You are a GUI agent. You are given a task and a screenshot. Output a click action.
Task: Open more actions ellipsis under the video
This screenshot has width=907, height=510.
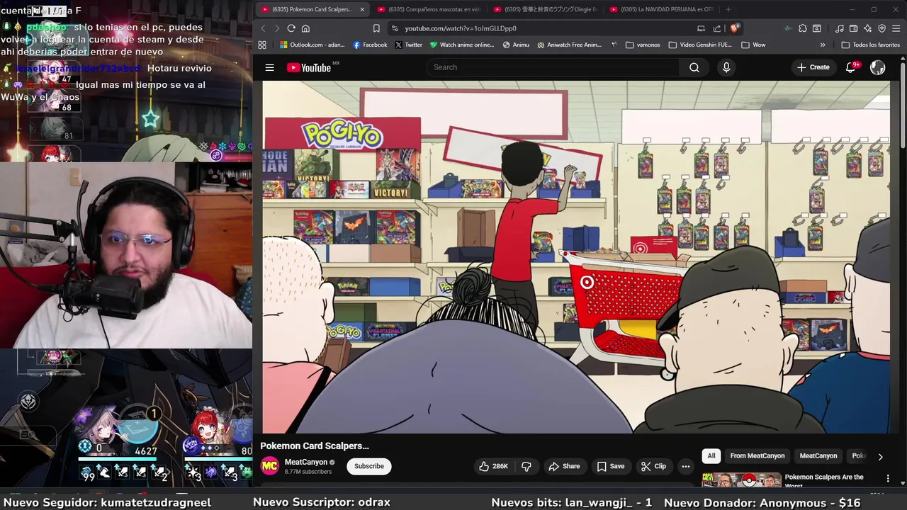(x=685, y=466)
